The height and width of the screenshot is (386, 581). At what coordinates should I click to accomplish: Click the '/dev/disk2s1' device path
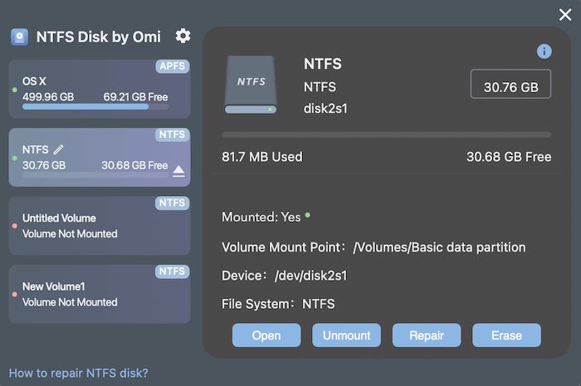311,276
